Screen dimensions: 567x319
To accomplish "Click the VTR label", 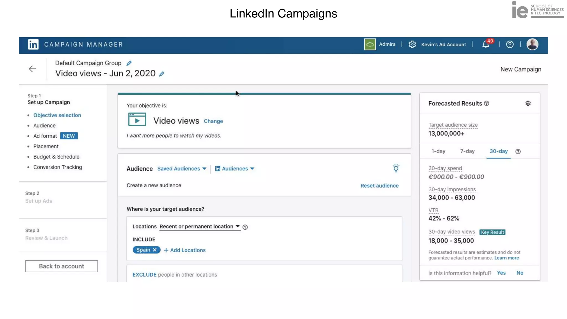I will 434,210.
